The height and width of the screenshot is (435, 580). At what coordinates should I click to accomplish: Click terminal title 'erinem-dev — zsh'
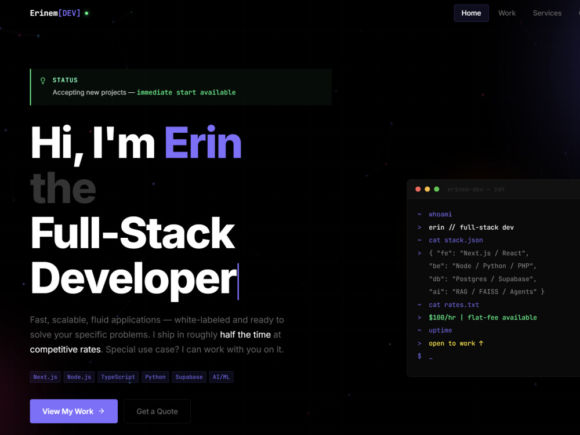point(476,190)
